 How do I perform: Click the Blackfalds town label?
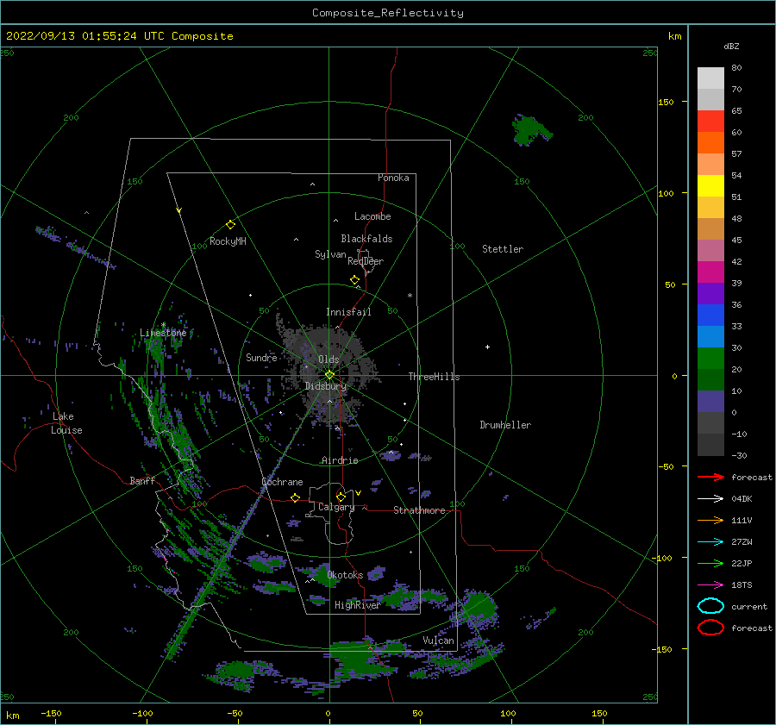(366, 239)
